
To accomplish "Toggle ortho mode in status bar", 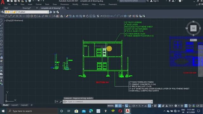I will coord(130,106).
